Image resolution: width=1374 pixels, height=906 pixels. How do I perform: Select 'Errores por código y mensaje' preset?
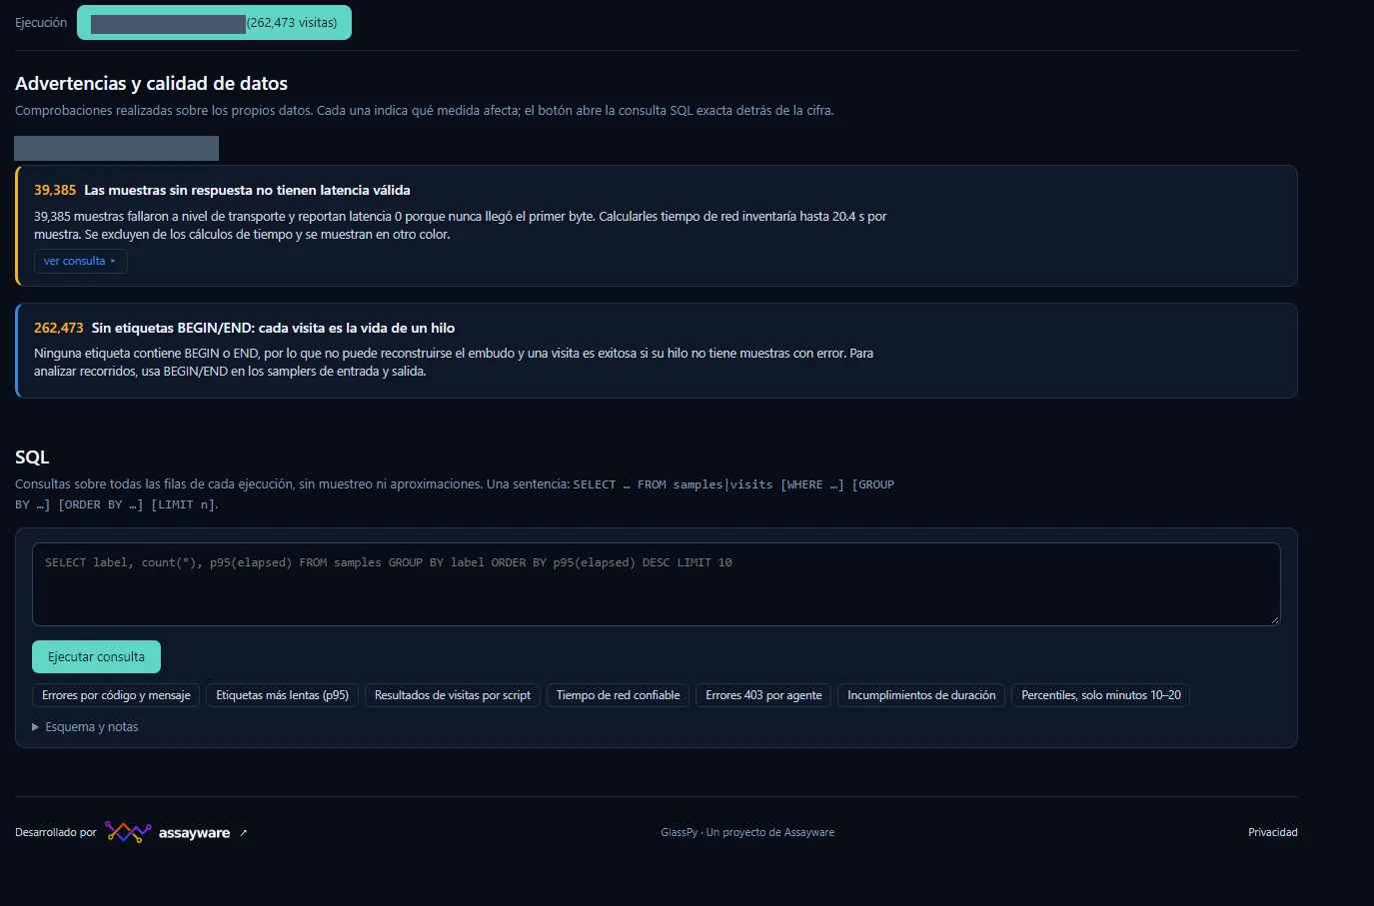[116, 695]
